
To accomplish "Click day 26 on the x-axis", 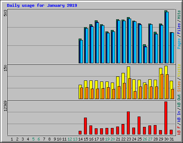I will 145,139.
